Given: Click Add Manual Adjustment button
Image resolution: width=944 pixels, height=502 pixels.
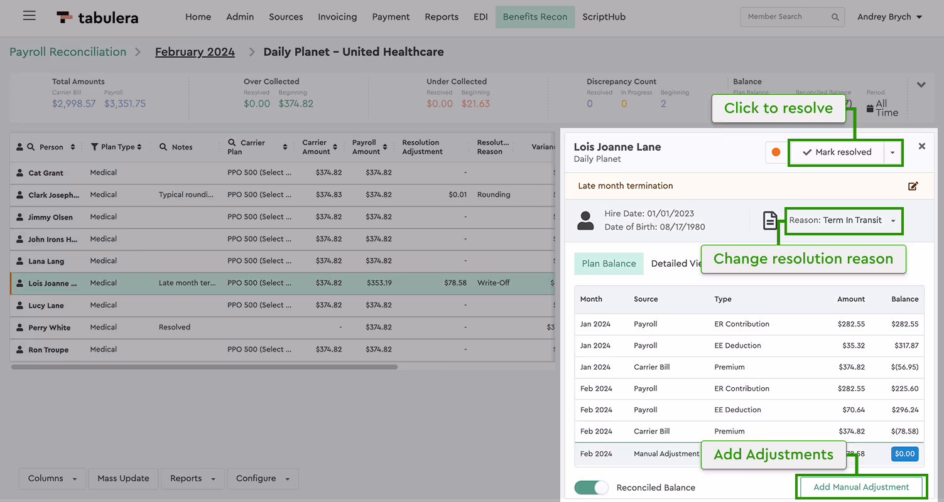Looking at the screenshot, I should point(861,487).
